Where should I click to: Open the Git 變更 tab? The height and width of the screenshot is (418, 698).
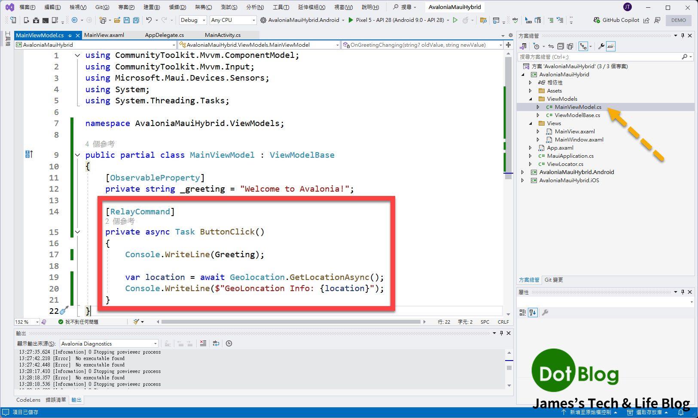click(554, 280)
